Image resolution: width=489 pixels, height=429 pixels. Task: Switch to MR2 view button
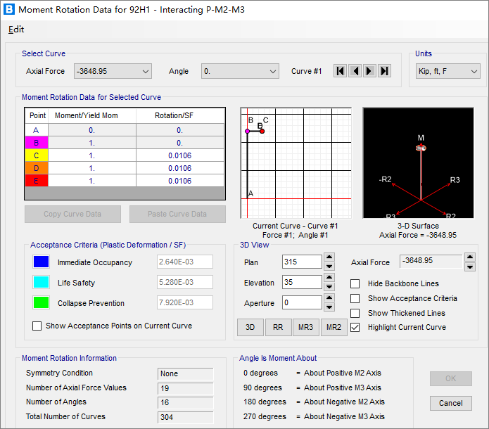tap(334, 327)
